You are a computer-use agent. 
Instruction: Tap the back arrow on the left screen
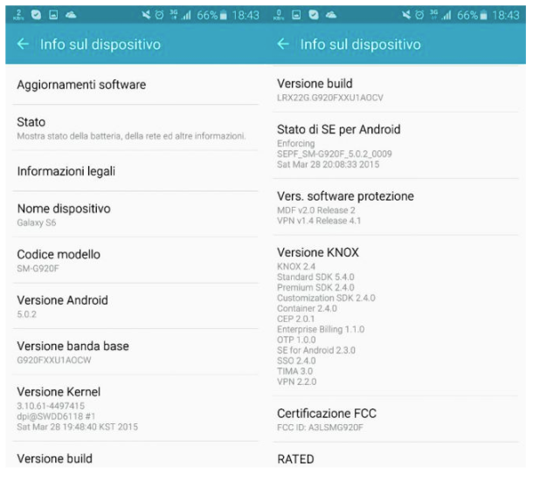(x=23, y=44)
